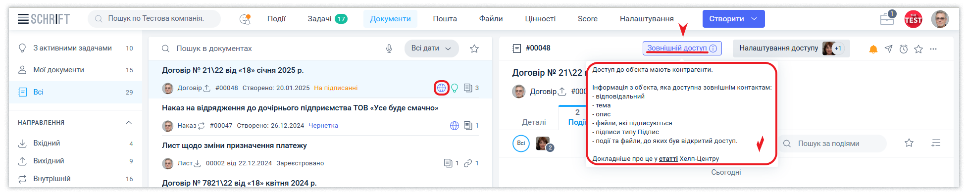Click files icon on the Лист row

448,163
